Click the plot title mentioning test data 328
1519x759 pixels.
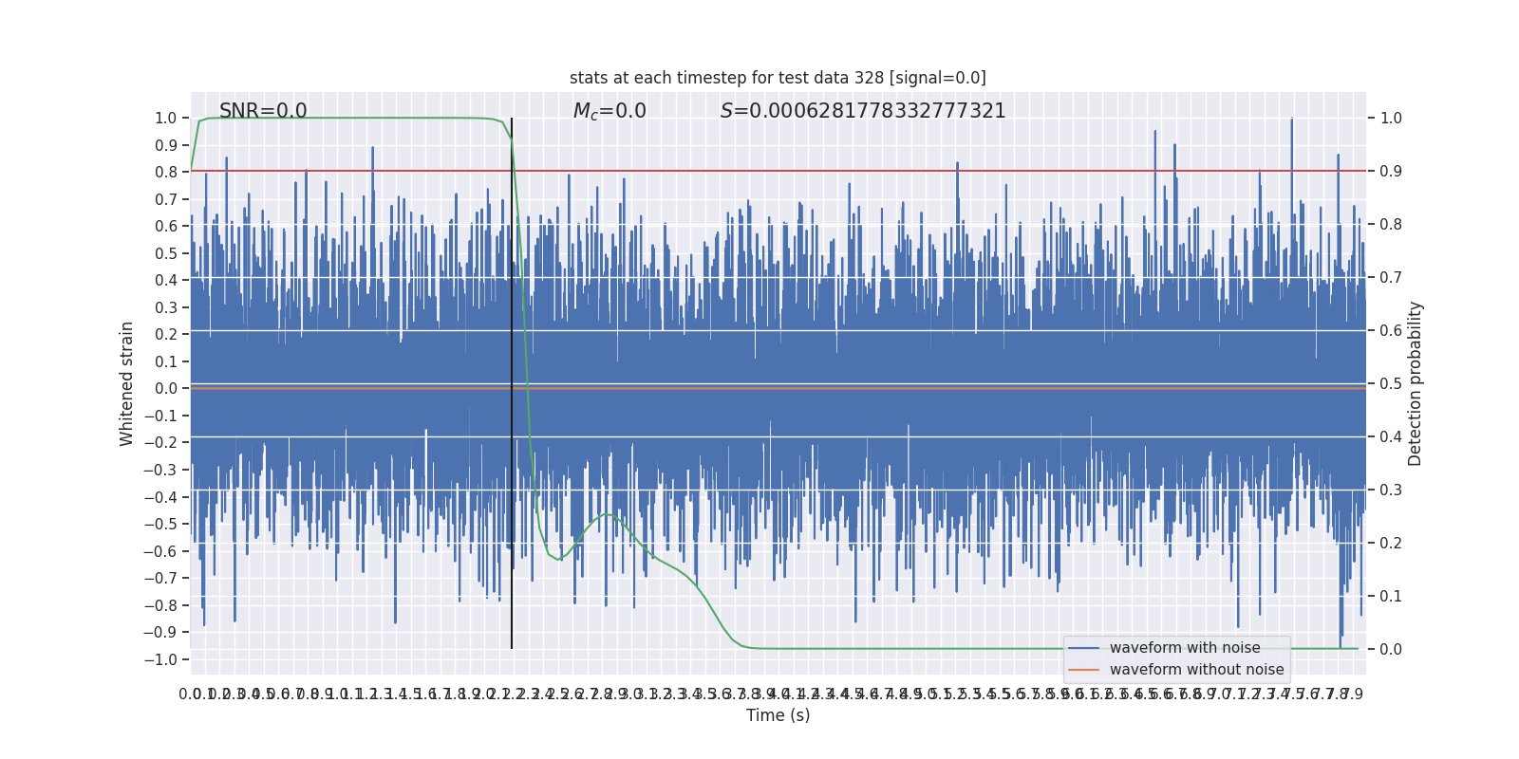click(x=778, y=78)
